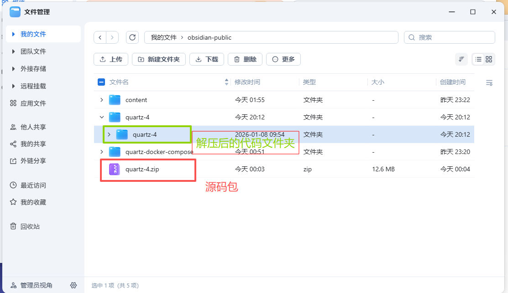Click the 上传 upload button
508x293 pixels.
[111, 59]
